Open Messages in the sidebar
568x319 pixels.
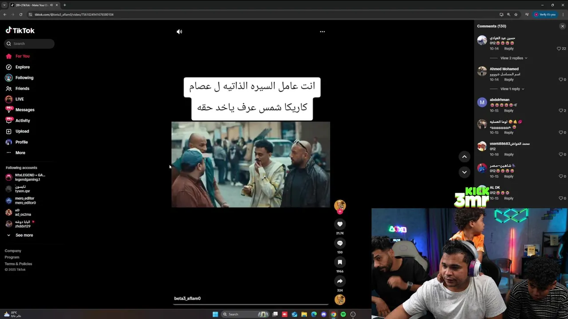(x=20, y=110)
